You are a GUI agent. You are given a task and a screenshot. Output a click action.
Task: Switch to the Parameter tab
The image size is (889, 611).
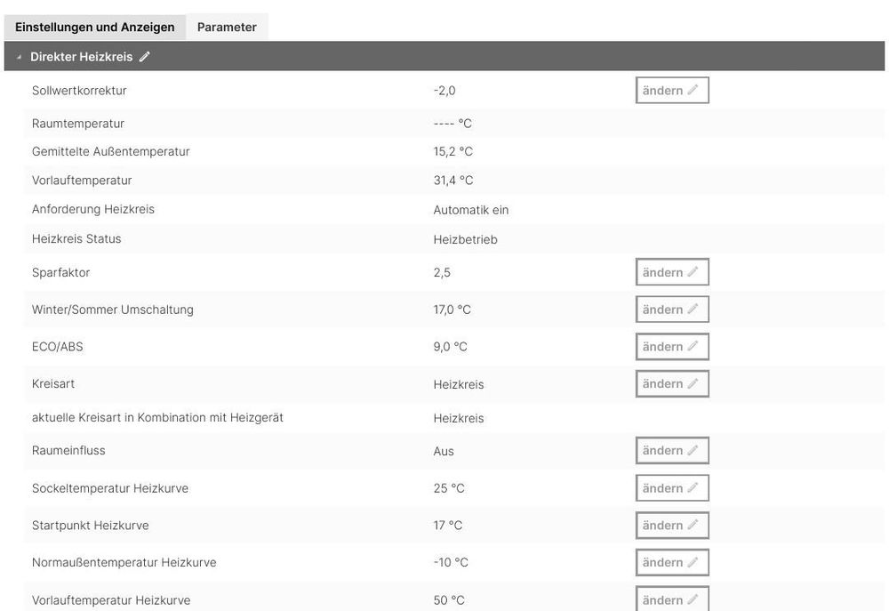tap(227, 28)
